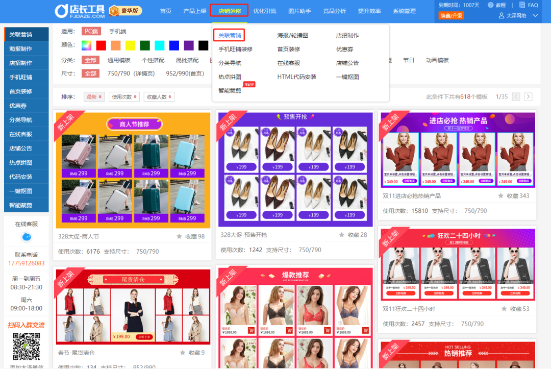Open 手机旺铺 in the left sidebar
Viewport: 551px width, 369px height.
pyautogui.click(x=27, y=77)
